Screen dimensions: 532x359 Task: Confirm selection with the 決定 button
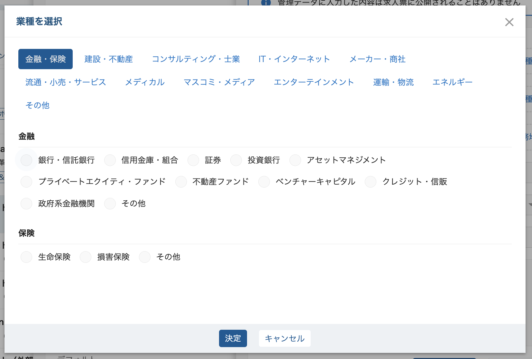click(233, 338)
